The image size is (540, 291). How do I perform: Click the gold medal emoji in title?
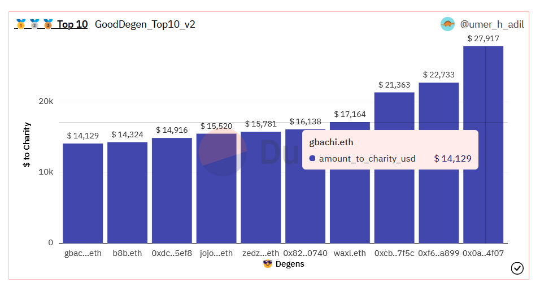(21, 24)
